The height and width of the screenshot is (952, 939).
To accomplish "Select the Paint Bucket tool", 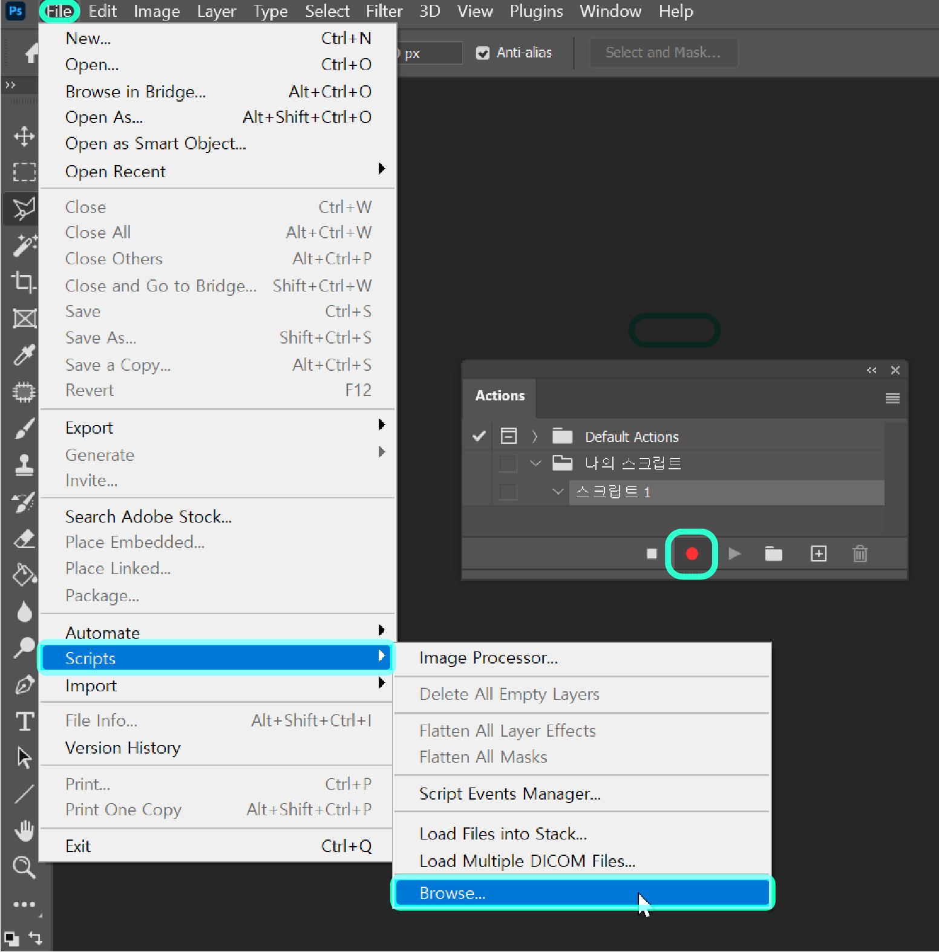I will click(x=24, y=575).
